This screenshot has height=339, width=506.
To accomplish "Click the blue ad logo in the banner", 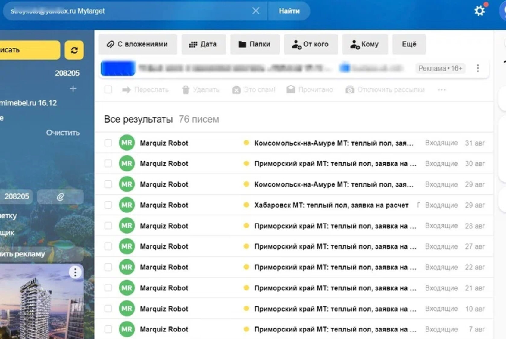I will (118, 68).
